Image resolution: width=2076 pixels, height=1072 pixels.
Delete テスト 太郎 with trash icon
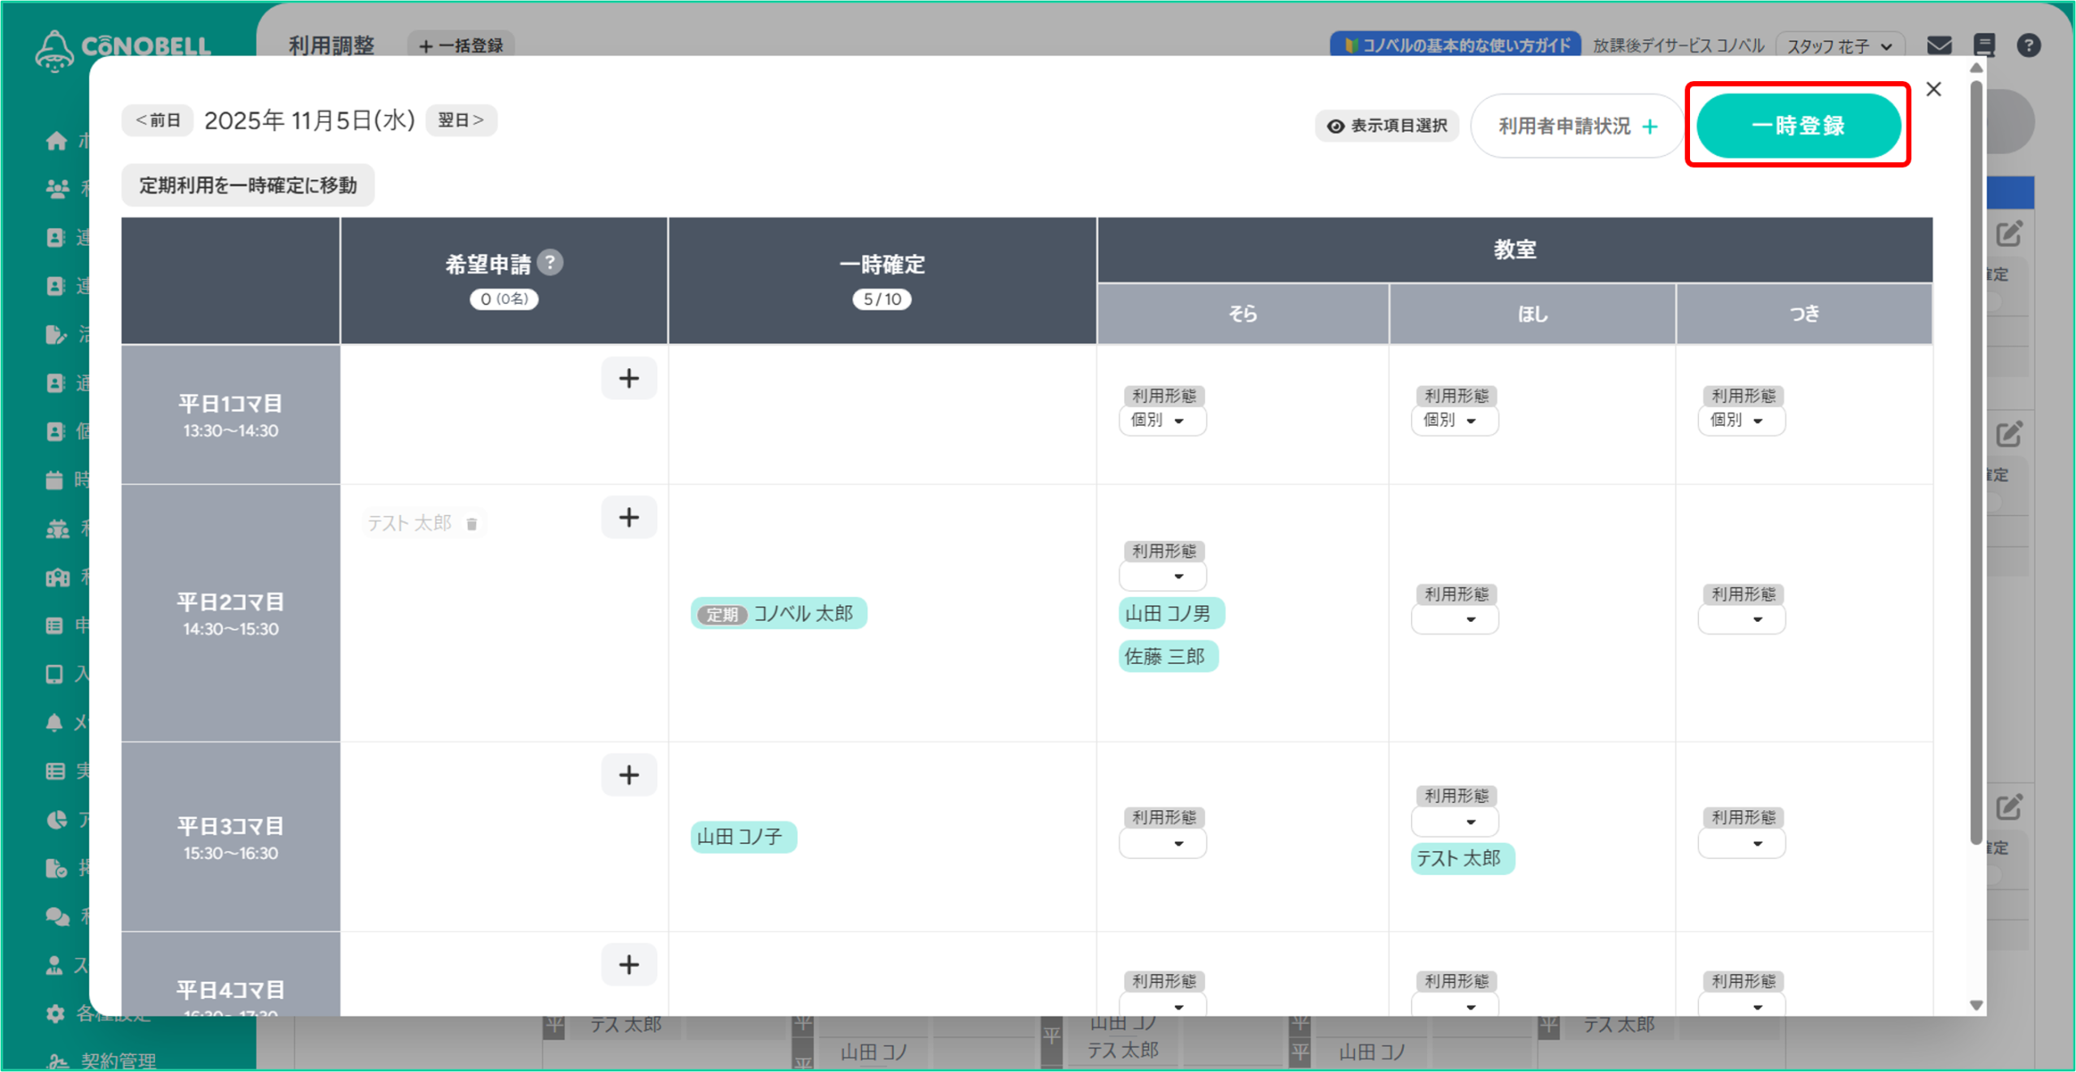472,524
